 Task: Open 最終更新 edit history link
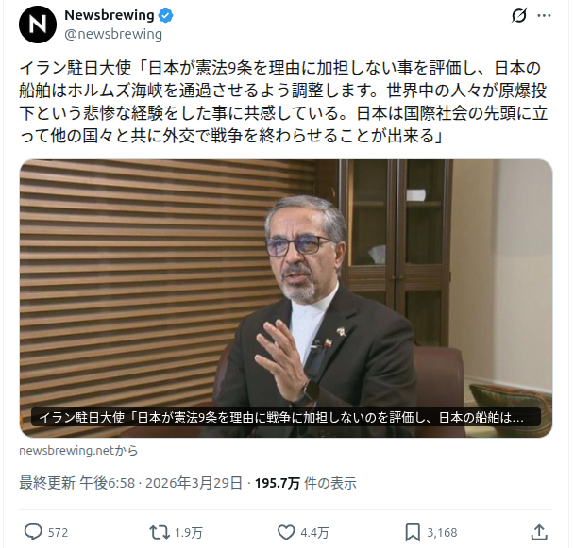coord(47,483)
